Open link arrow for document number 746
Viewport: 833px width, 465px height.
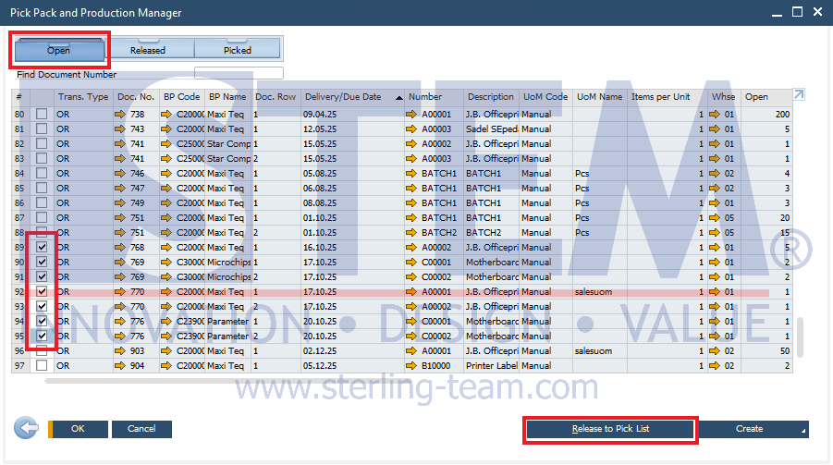[x=121, y=173]
